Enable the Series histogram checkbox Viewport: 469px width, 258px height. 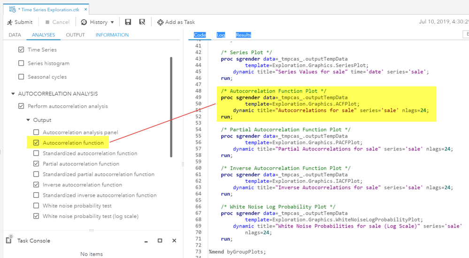21,63
